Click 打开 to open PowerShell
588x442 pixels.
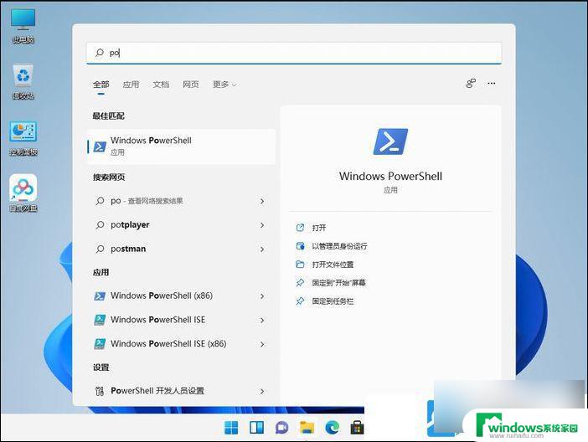pyautogui.click(x=319, y=228)
